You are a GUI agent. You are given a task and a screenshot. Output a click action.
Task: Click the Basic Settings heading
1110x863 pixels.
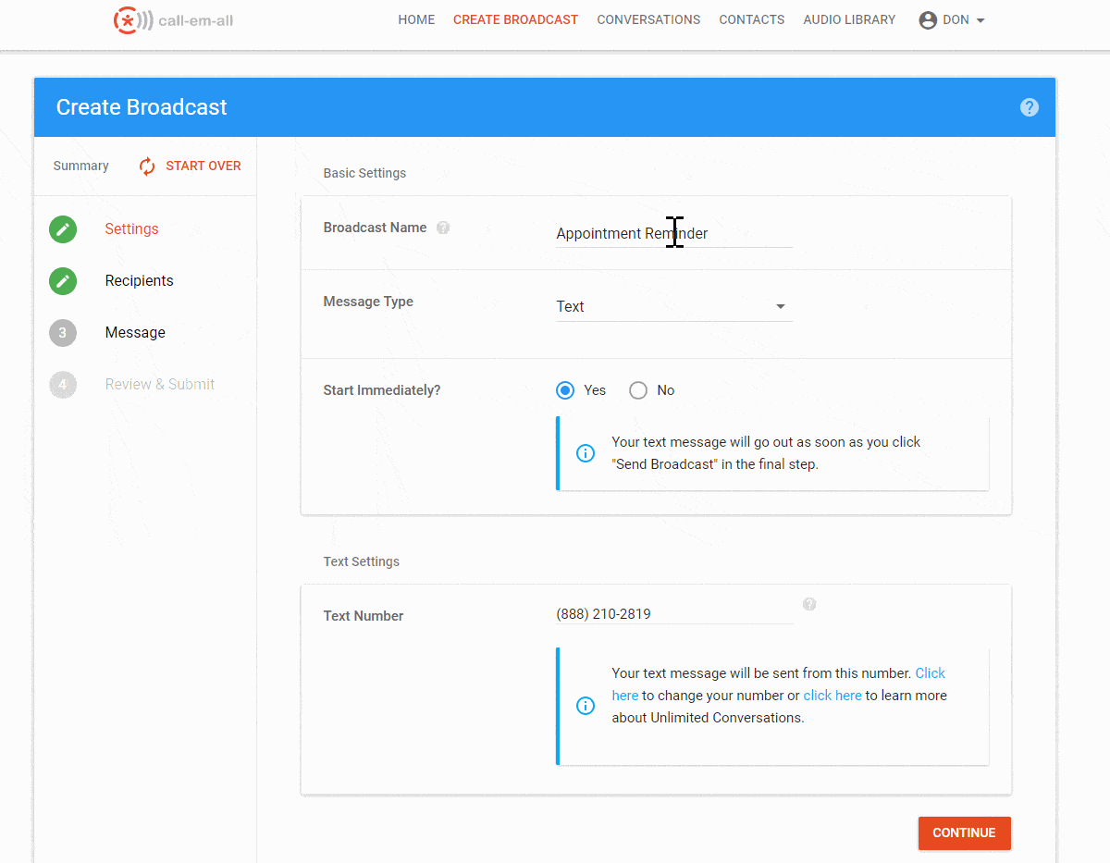(x=364, y=173)
